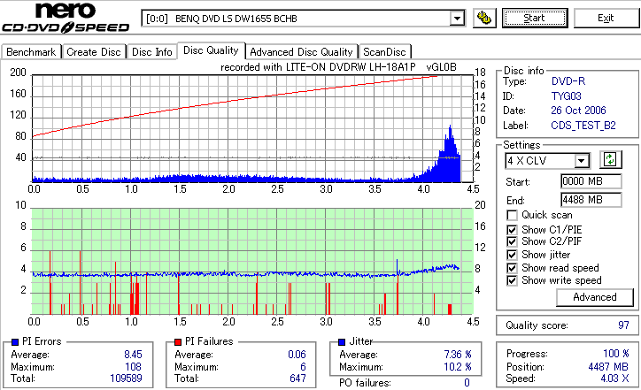This screenshot has height=390, width=641.
Task: Go to the ScanDisc tab
Action: click(x=384, y=52)
